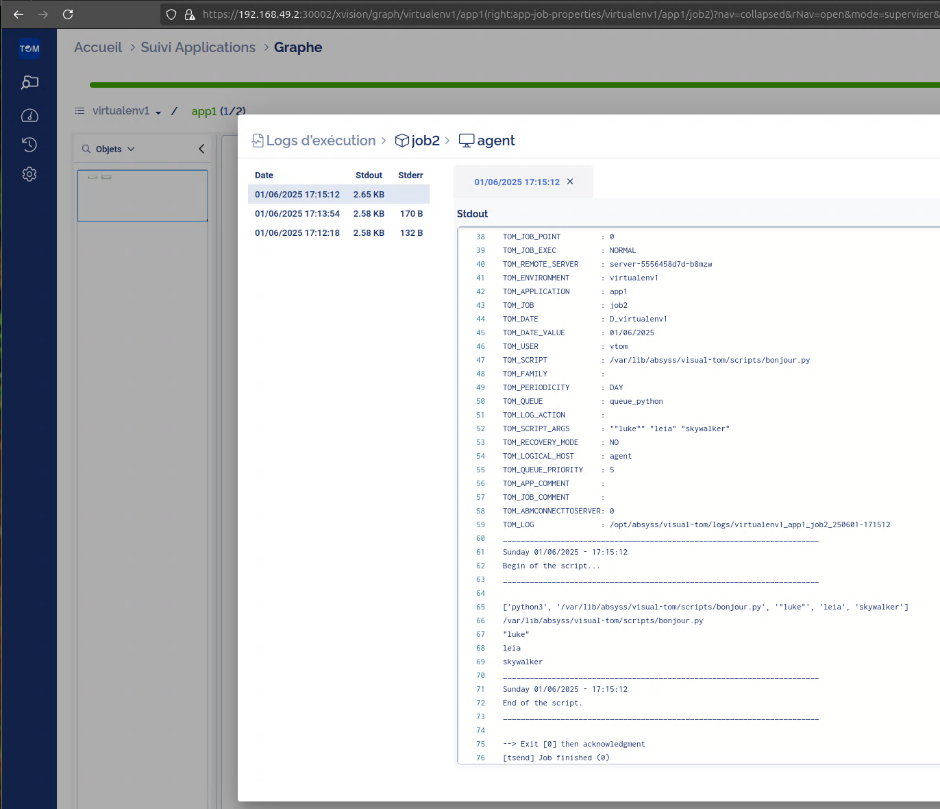Click log line TOM_REMOTE_SERVER

tap(608, 264)
